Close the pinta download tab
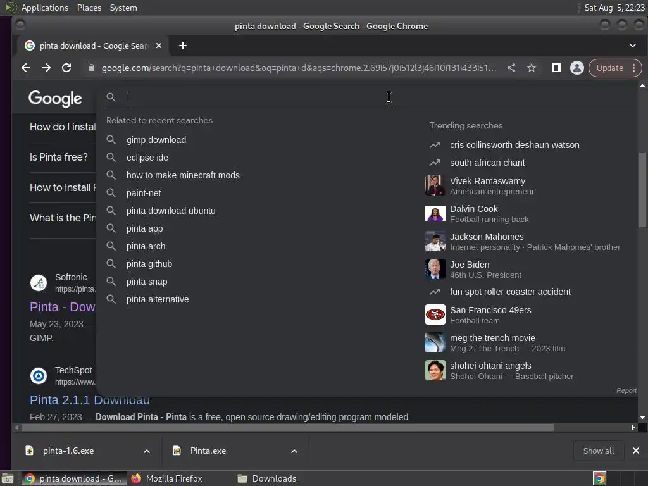 tap(159, 46)
